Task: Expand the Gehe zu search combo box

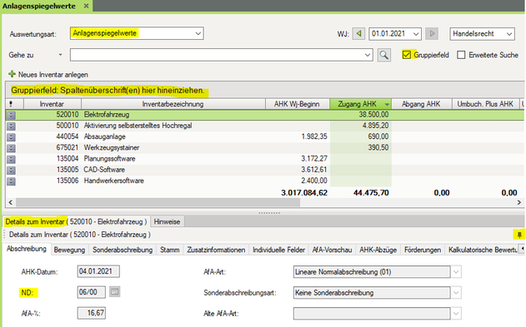Action: click(x=368, y=55)
